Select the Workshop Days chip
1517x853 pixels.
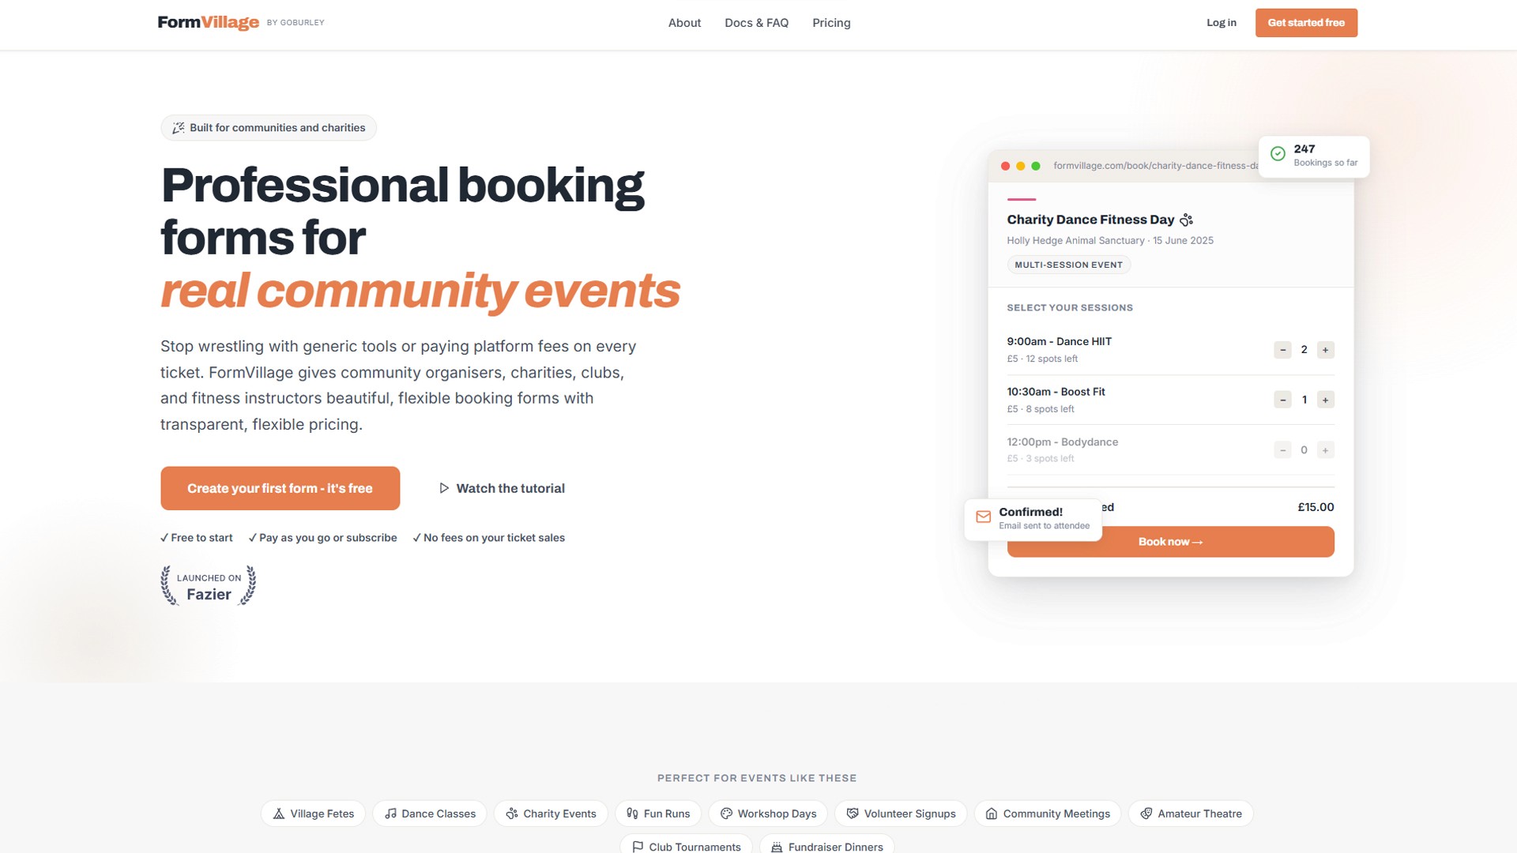(x=768, y=814)
